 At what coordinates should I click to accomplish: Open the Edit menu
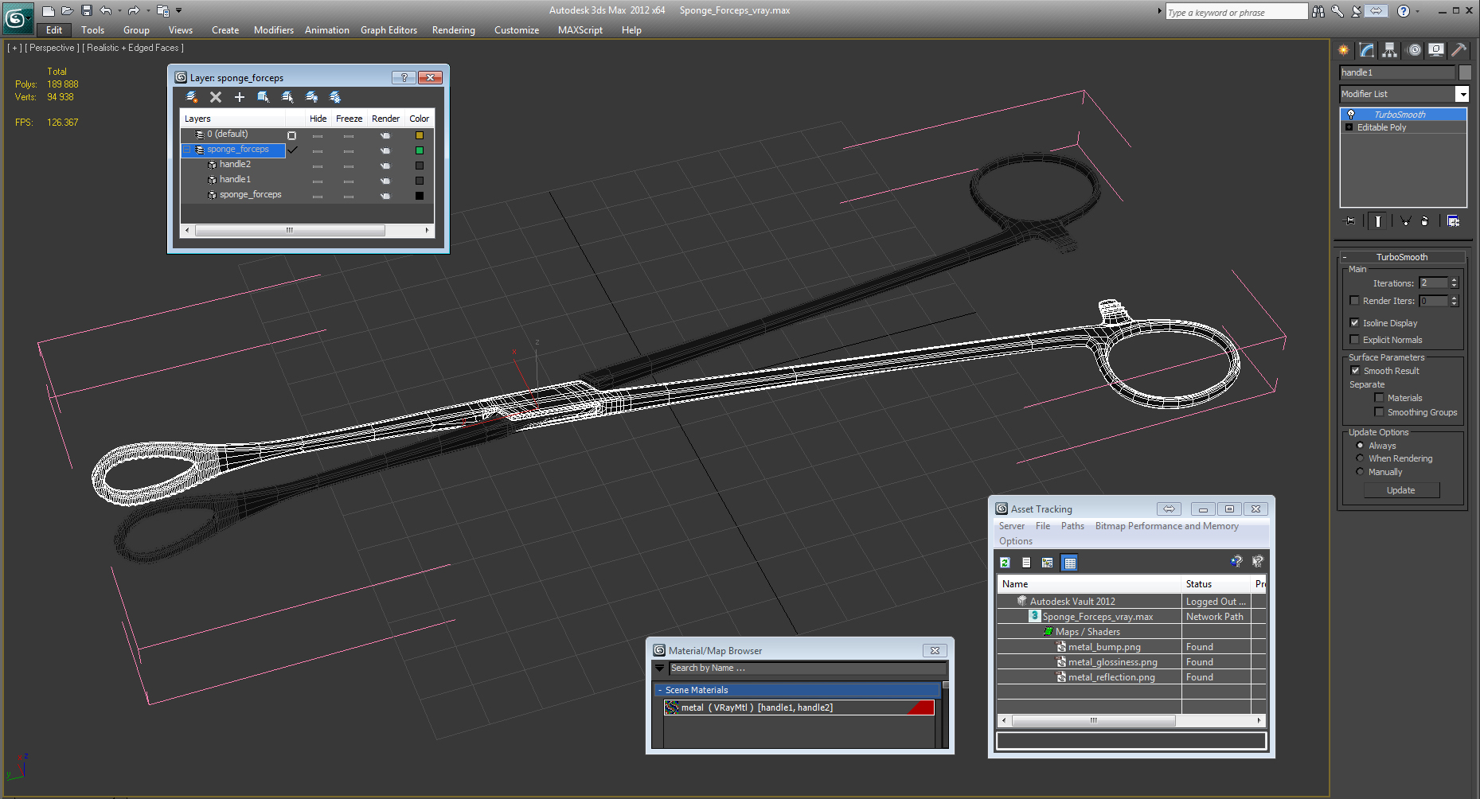coord(54,30)
